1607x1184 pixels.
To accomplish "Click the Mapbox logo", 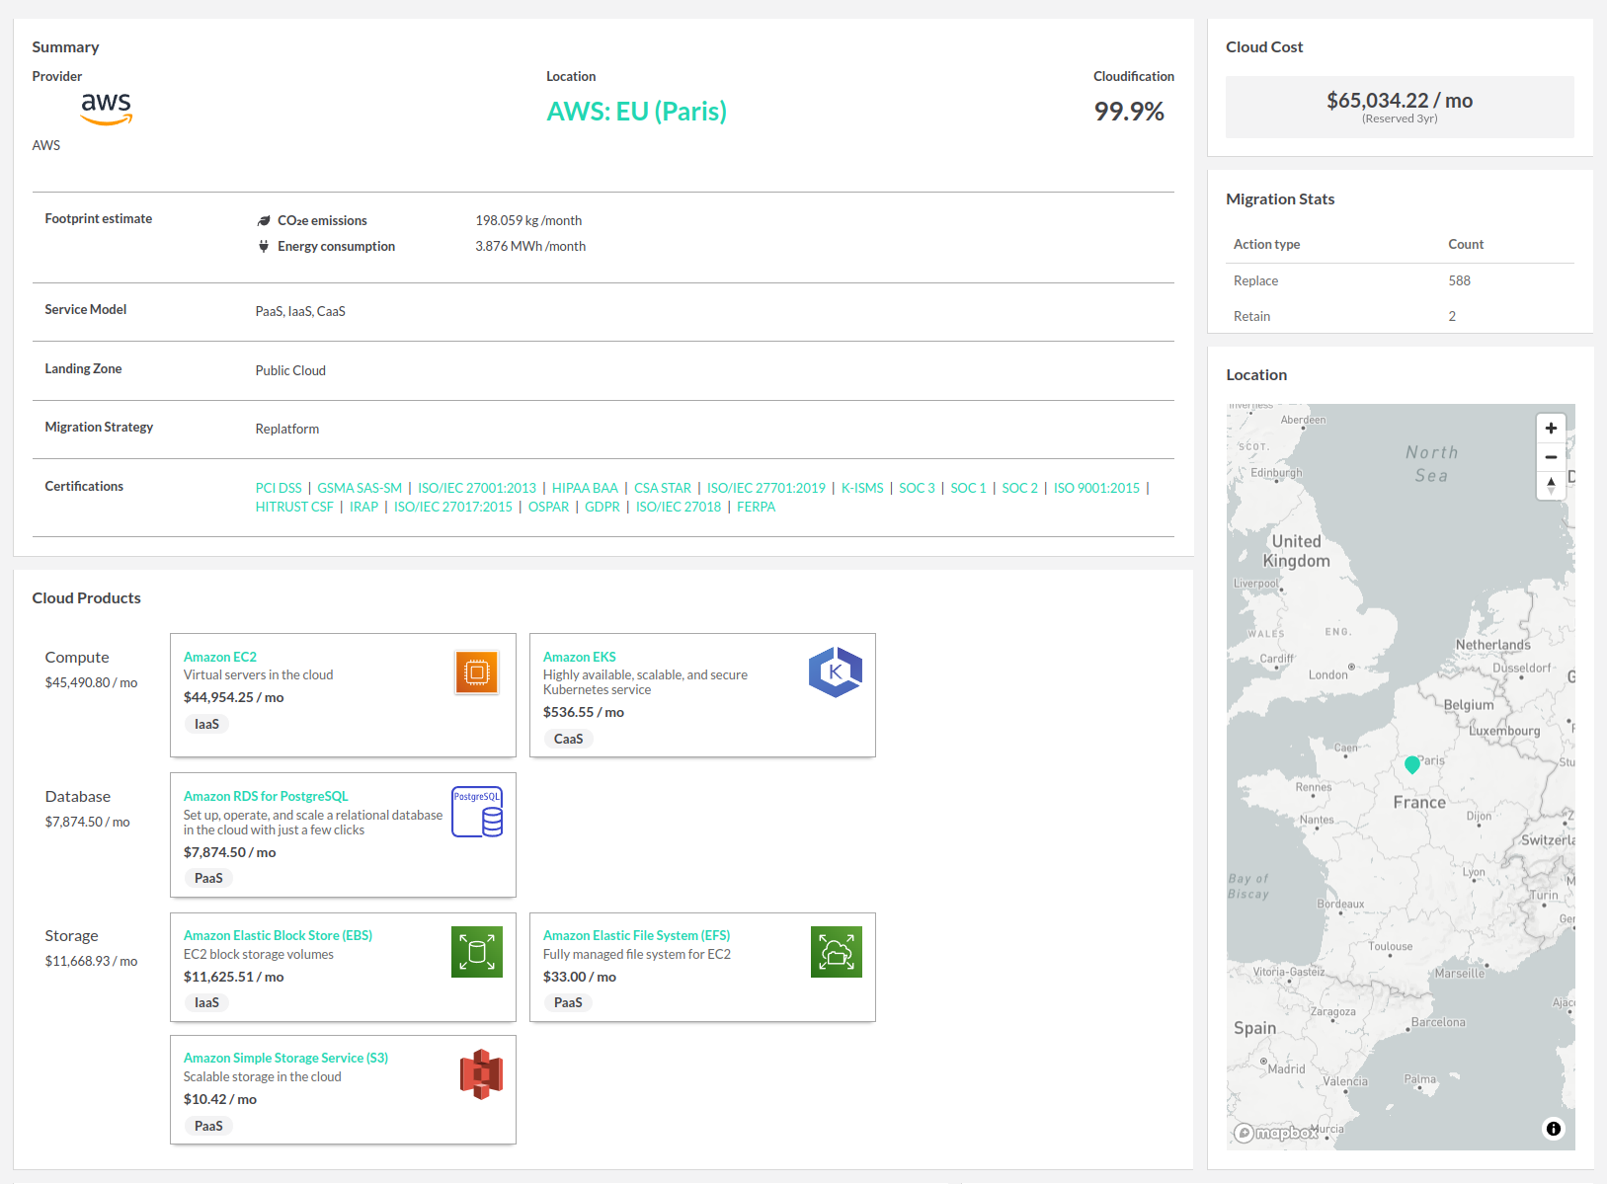I will coord(1276,1133).
